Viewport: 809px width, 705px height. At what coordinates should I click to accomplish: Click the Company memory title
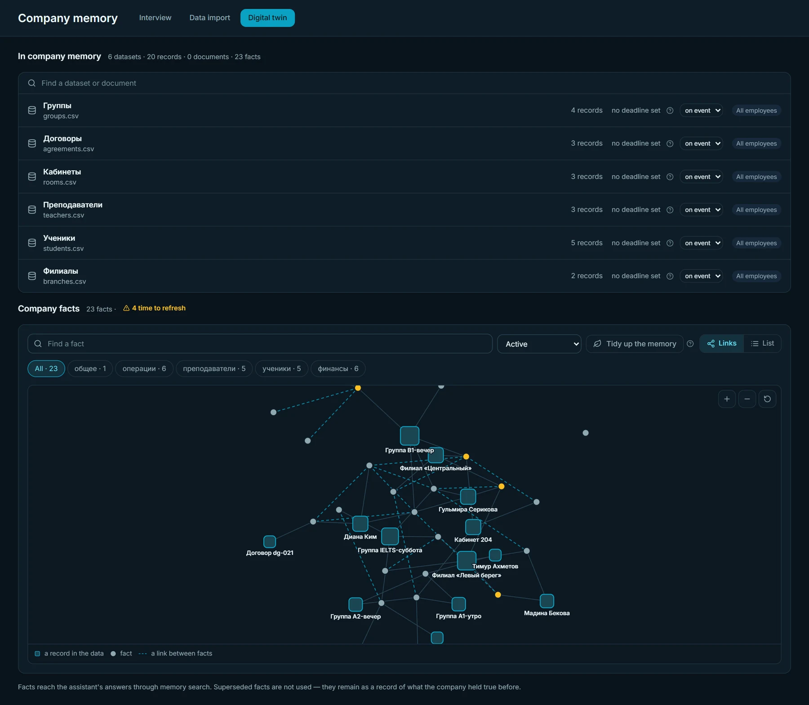tap(68, 18)
